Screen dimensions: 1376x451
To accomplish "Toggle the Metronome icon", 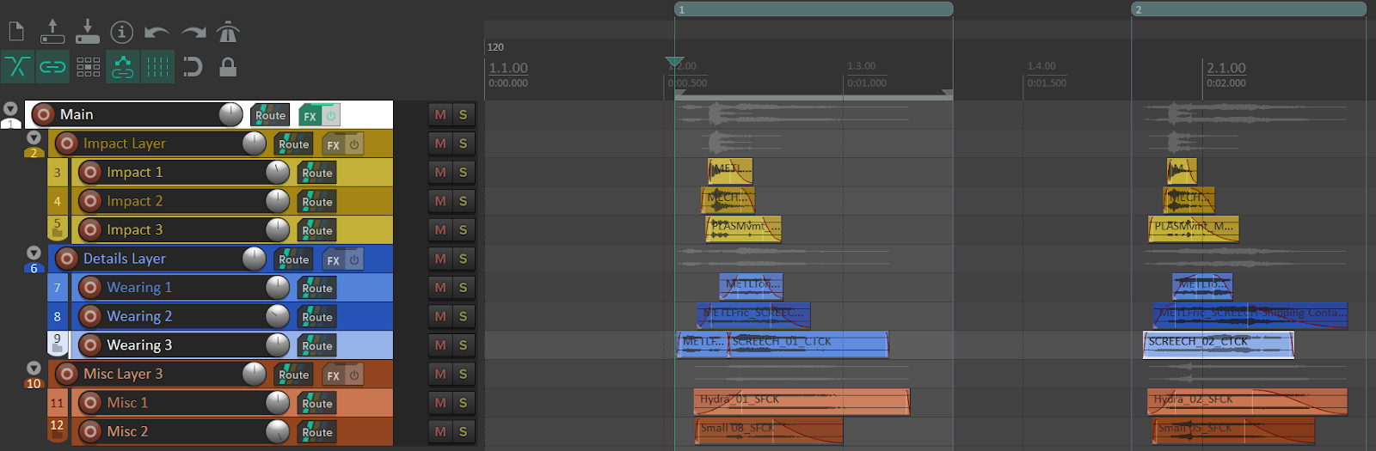I will (x=228, y=33).
